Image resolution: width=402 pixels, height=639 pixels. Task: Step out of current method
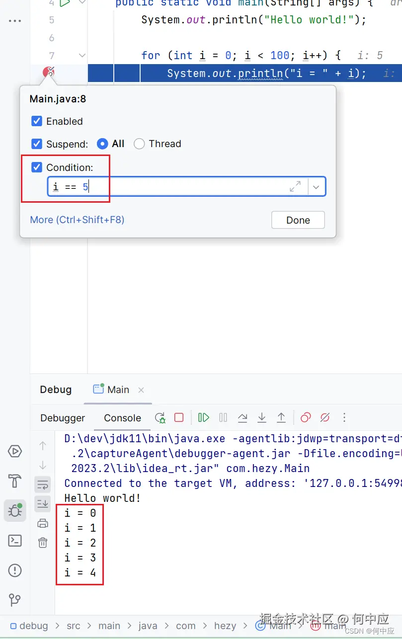pyautogui.click(x=281, y=418)
